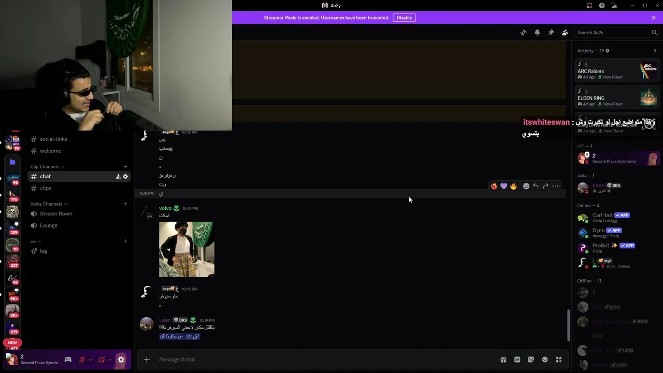Image resolution: width=663 pixels, height=373 pixels.
Task: Open Dyno member profile
Action: (616, 233)
